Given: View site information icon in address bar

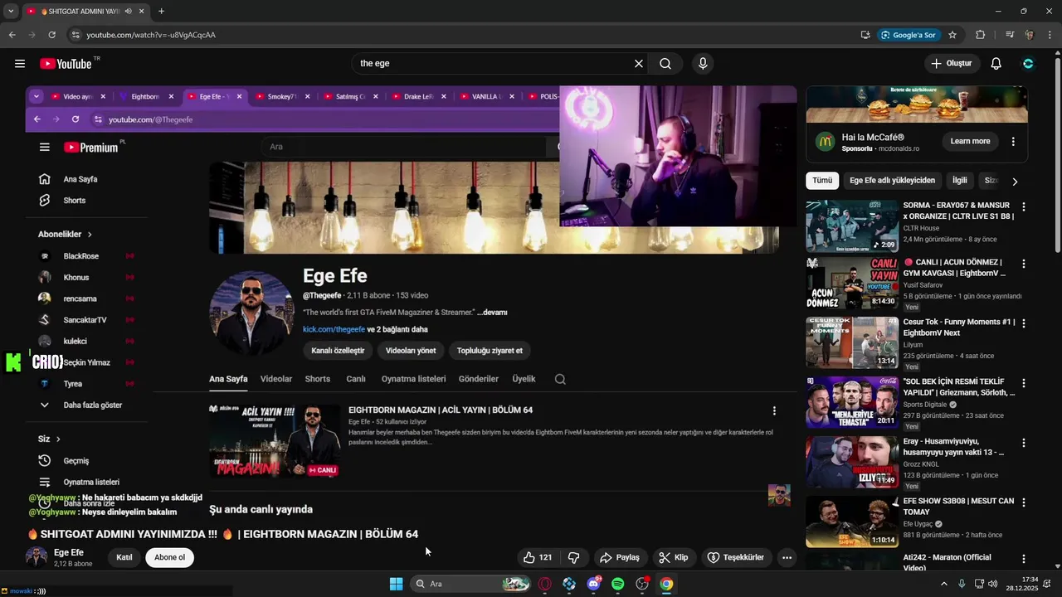Looking at the screenshot, I should [x=76, y=35].
